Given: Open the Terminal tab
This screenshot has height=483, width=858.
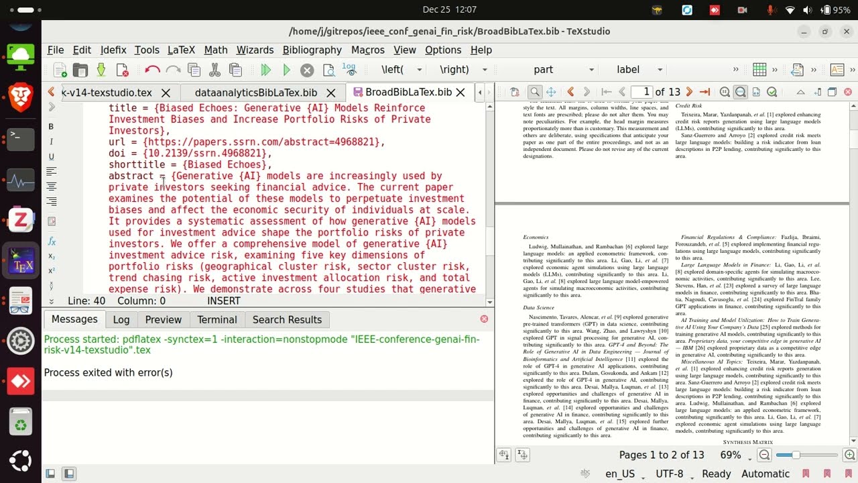Looking at the screenshot, I should [x=217, y=319].
